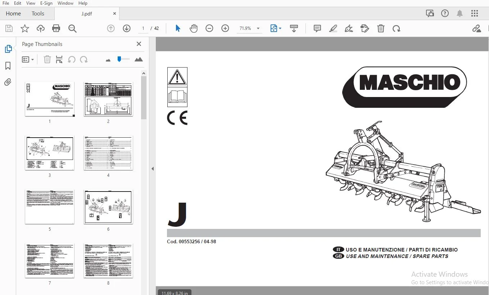Open the thumbnails panel options menu
Viewport: 489px width, 295px height.
coord(28,59)
